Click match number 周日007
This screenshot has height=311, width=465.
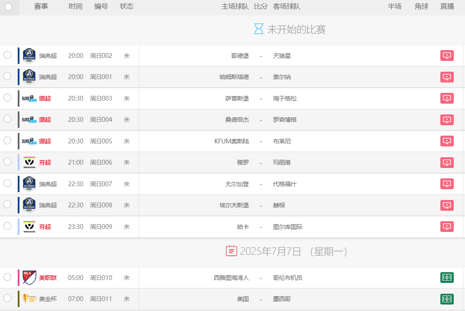[101, 184]
